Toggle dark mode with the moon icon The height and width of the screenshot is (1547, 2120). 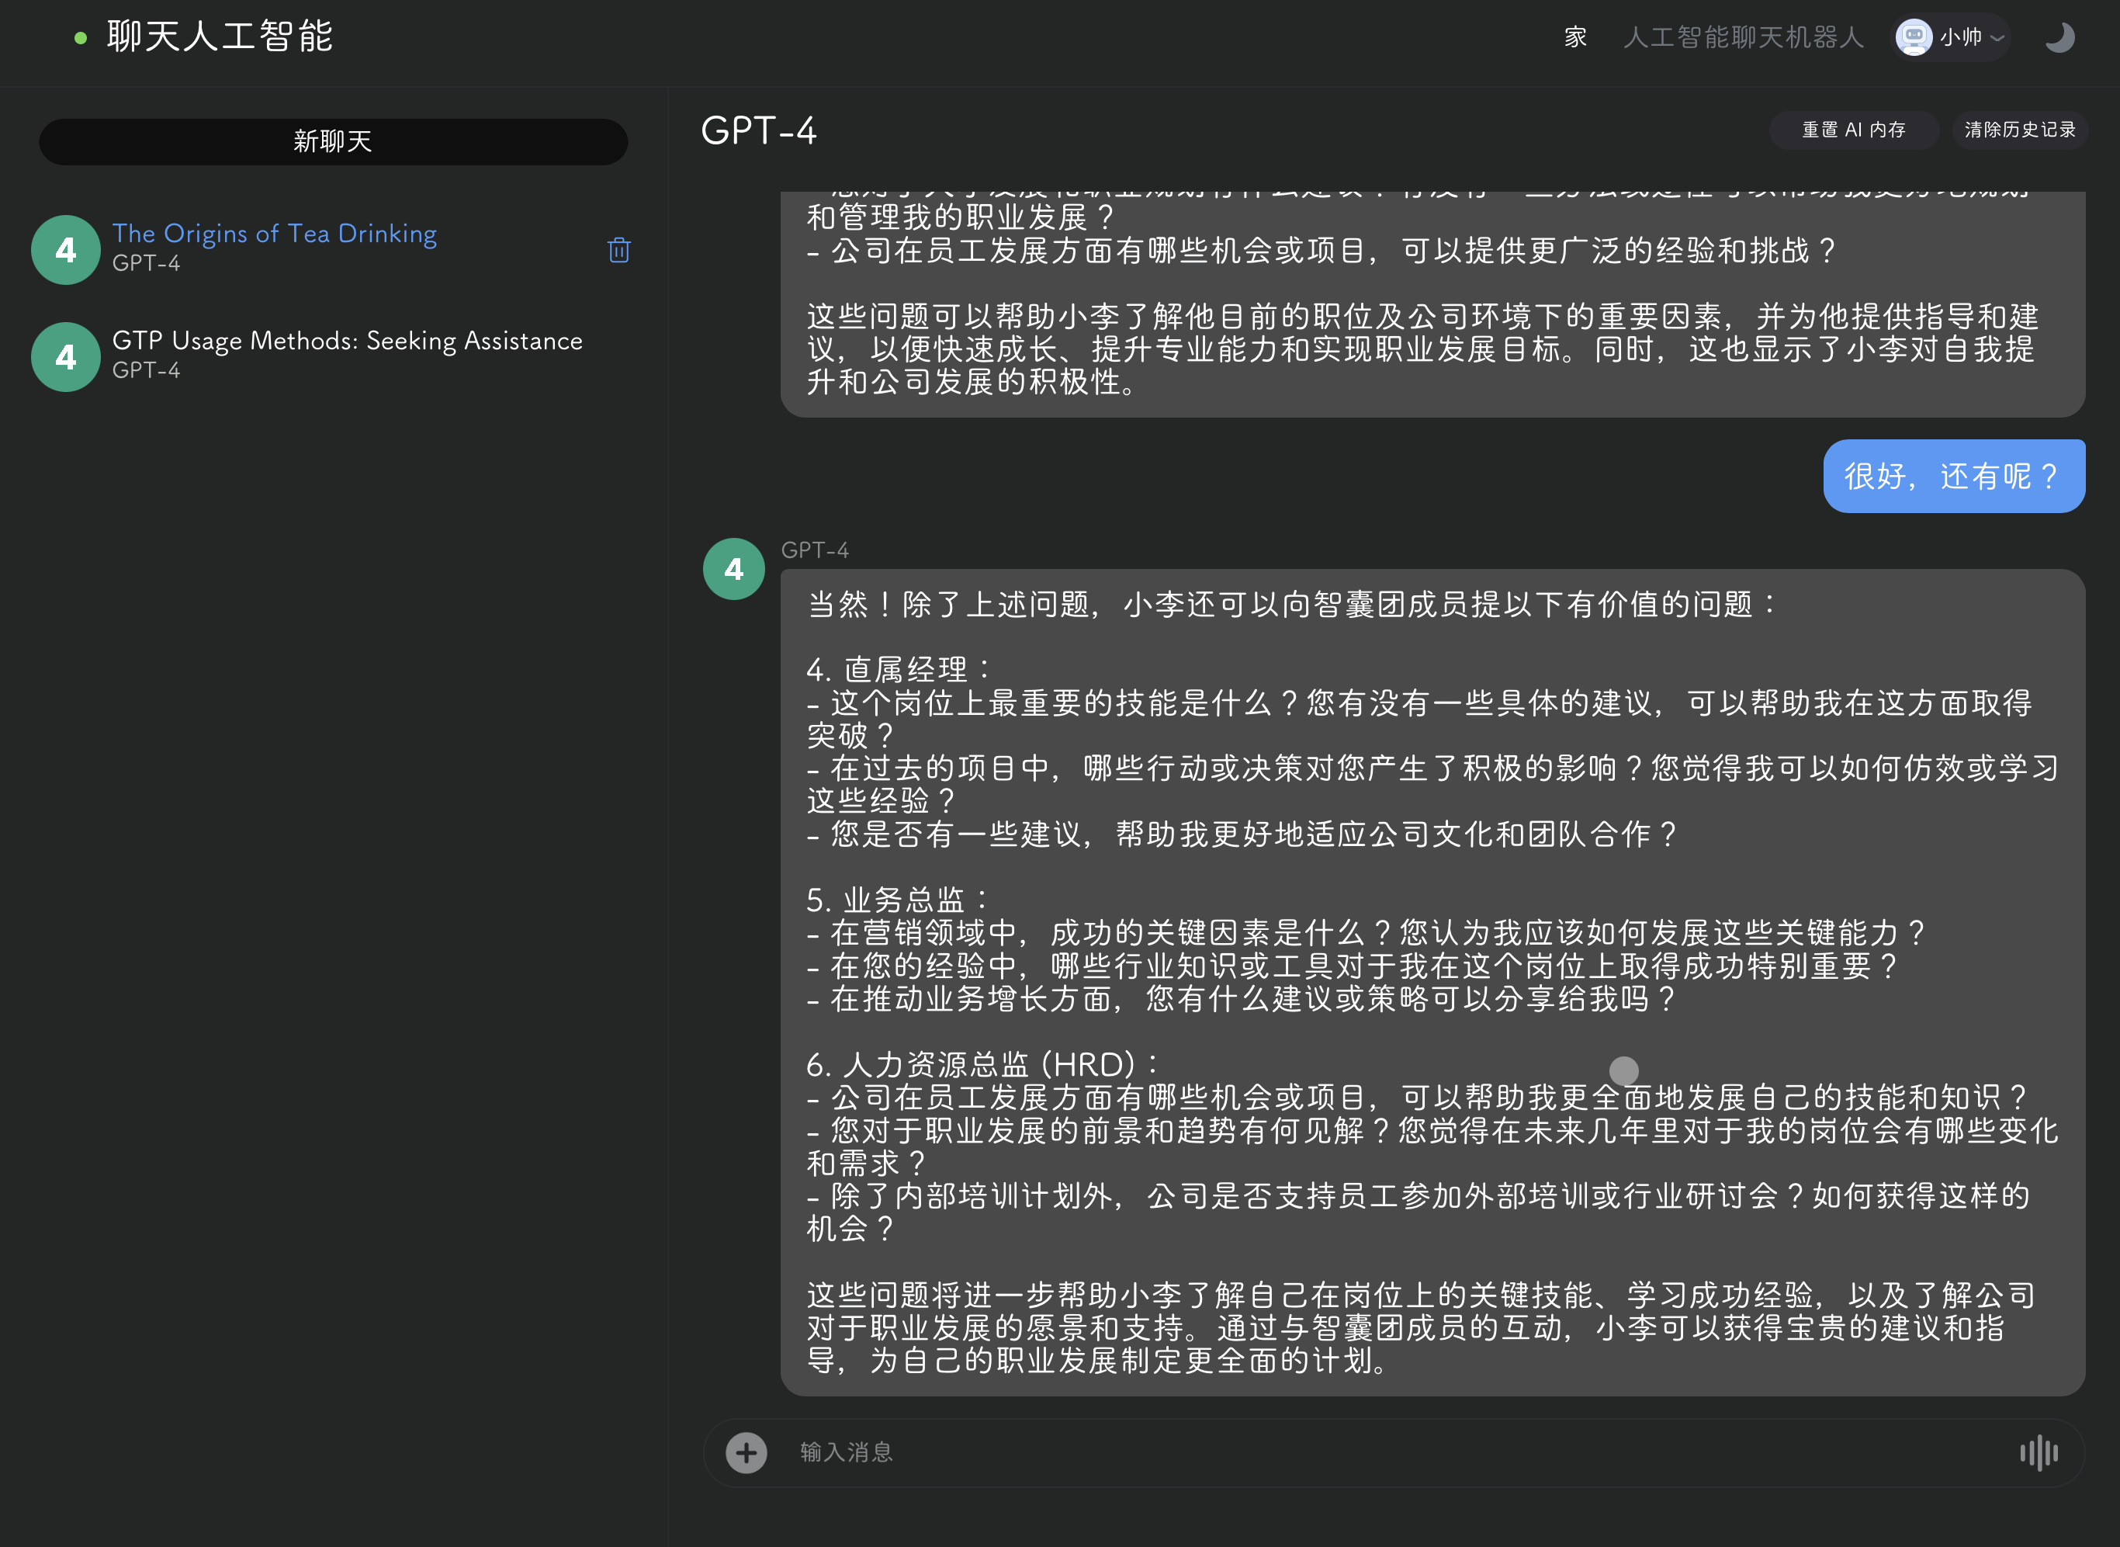[x=2059, y=37]
